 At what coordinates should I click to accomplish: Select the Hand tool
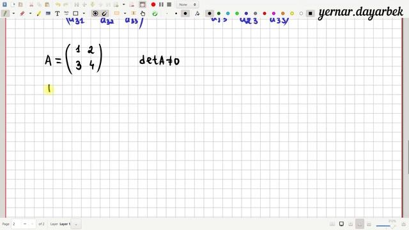[143, 13]
